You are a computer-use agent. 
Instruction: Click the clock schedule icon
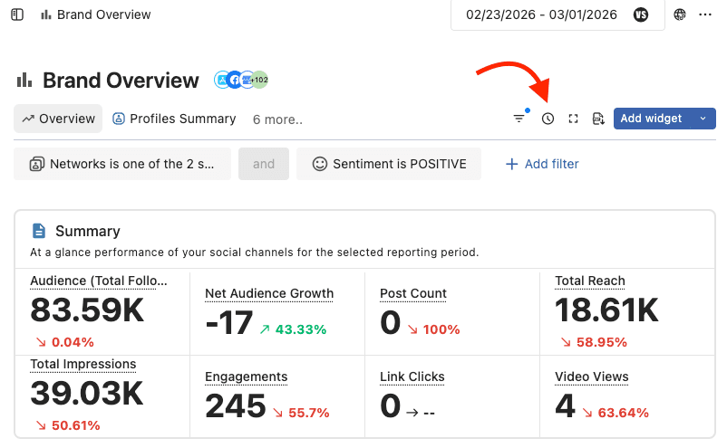click(548, 119)
